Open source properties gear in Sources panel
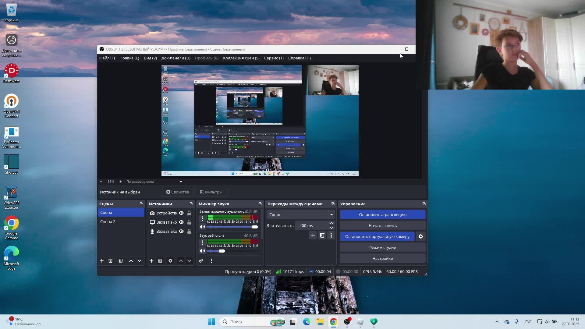This screenshot has height=329, width=585. click(x=170, y=261)
